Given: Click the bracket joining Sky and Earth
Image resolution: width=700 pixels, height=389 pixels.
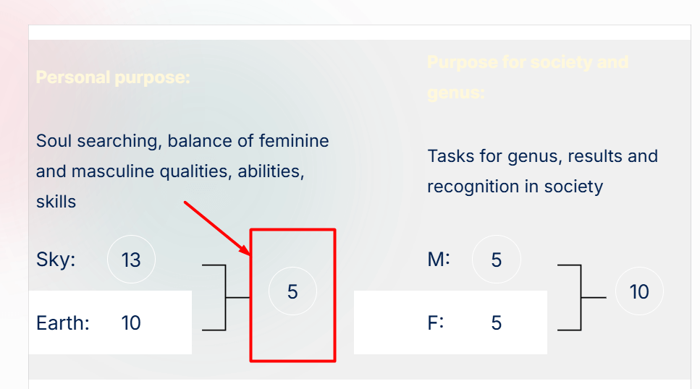Looking at the screenshot, I should (x=225, y=298).
